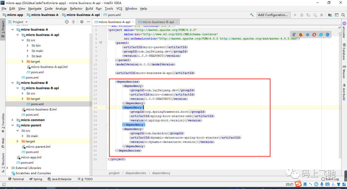
Task: Open Search Everywhere magnifier icon
Action: pos(343,15)
